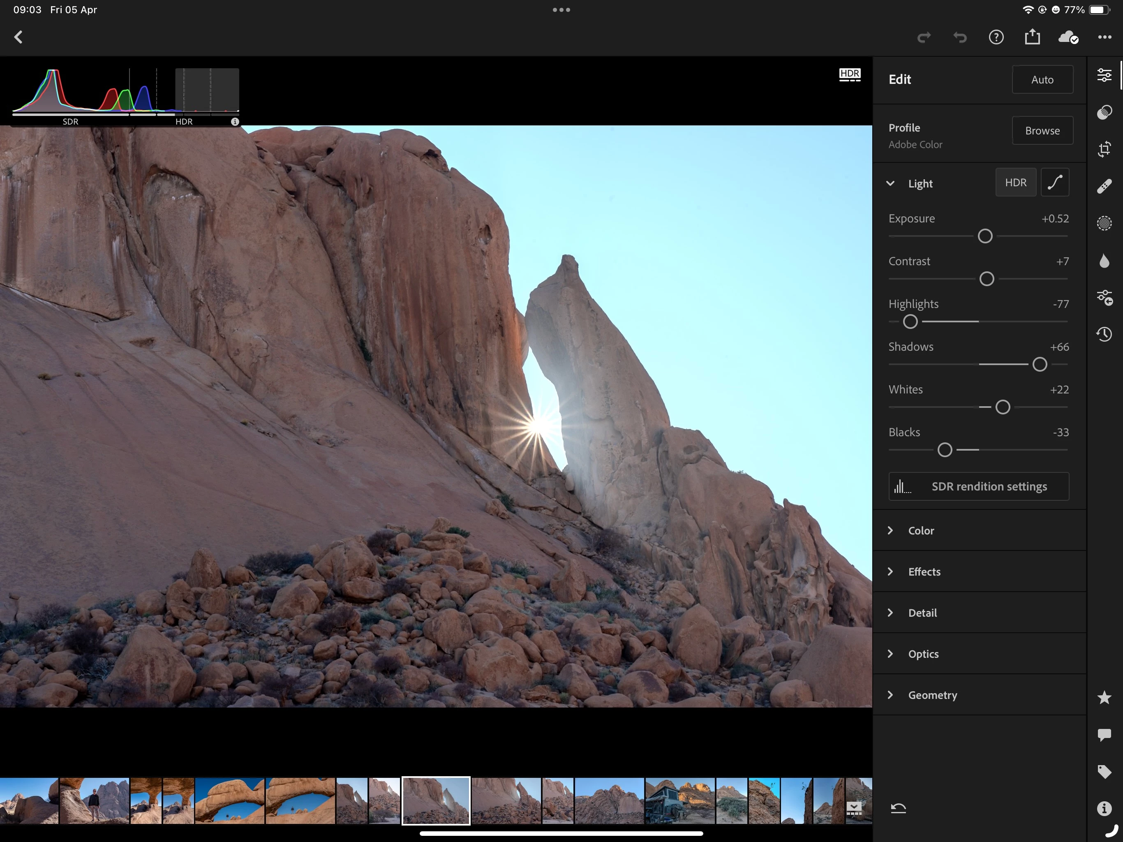Open the Geometry panel section
The image size is (1123, 842).
[932, 695]
